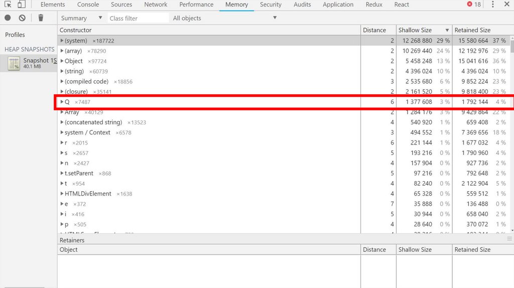This screenshot has height=288, width=514.
Task: Expand the p ×505 row
Action: [x=62, y=224]
